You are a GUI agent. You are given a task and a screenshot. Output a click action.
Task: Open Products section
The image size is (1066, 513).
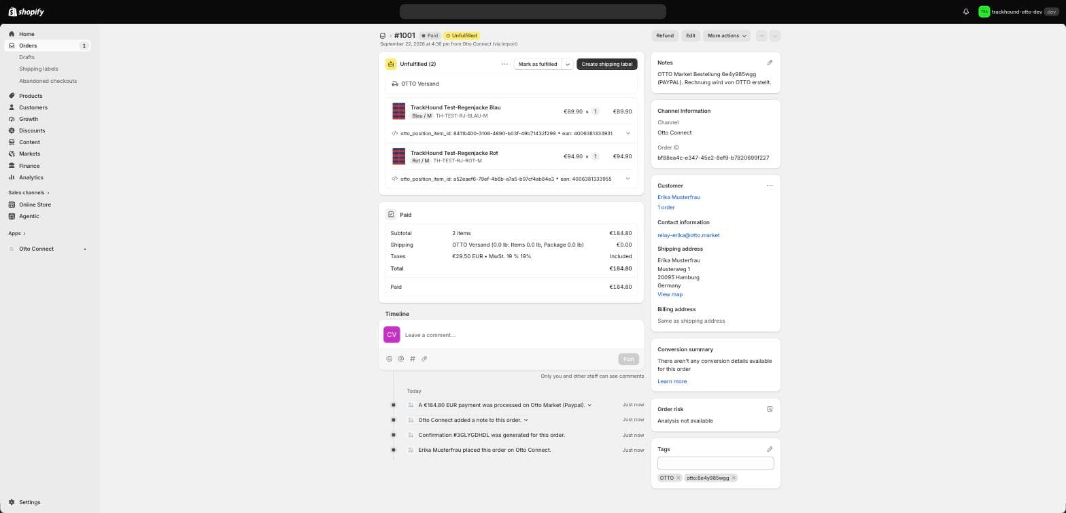point(31,96)
